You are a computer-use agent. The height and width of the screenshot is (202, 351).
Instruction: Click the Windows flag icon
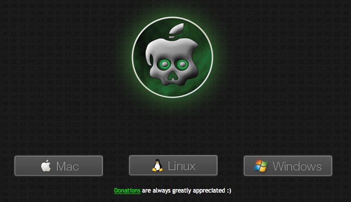261,166
